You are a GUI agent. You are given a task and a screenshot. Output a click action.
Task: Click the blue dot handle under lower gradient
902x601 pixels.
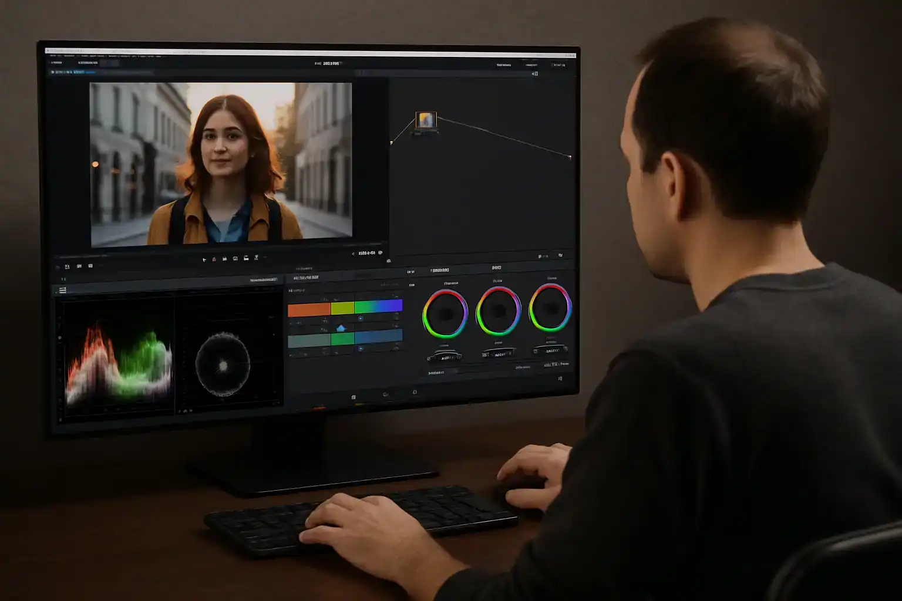pos(361,349)
